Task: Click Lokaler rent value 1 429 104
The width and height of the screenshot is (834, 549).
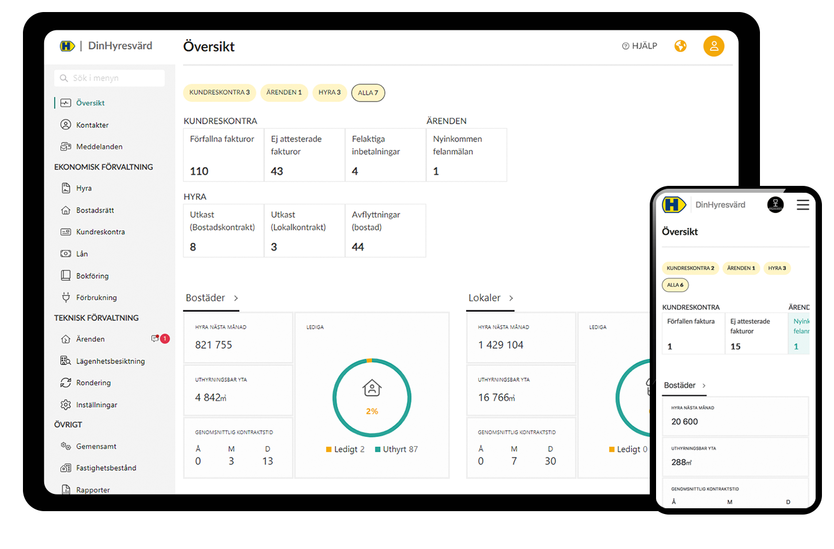Action: pyautogui.click(x=501, y=345)
